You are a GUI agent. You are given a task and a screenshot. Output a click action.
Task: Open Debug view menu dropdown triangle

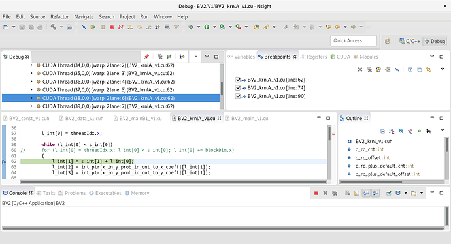[x=196, y=56]
